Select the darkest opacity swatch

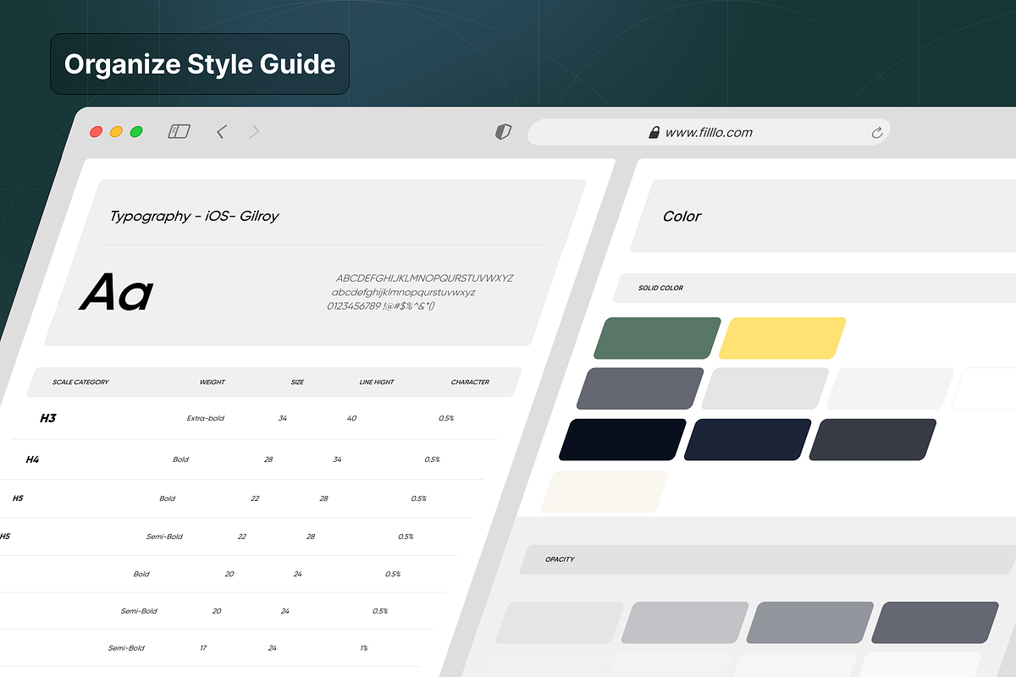[x=936, y=623]
